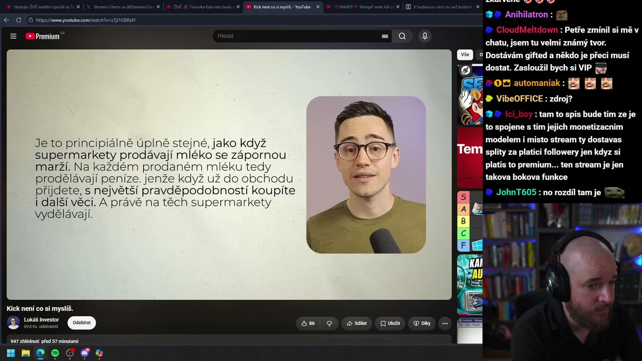
Task: Switch to 'V budoucnu není nic' tab
Action: click(x=442, y=7)
